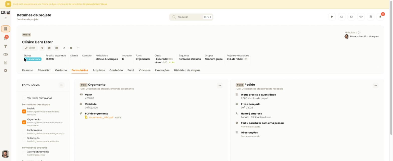Screen dimensions: 393x161
Task: Click the envelope icon in the top bar
Action: [x=351, y=17]
